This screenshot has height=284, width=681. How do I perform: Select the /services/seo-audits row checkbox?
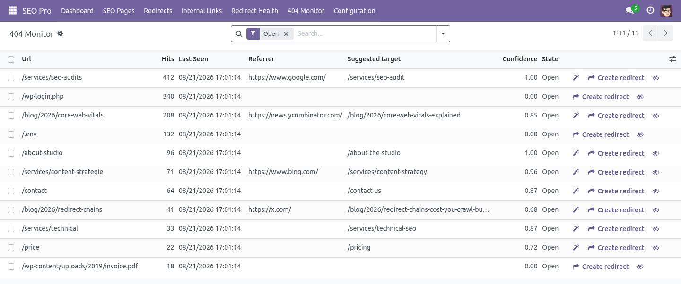[11, 78]
